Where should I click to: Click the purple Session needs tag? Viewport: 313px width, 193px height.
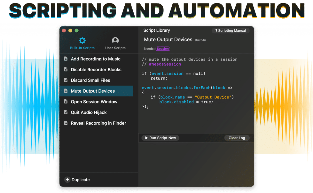[x=163, y=49]
